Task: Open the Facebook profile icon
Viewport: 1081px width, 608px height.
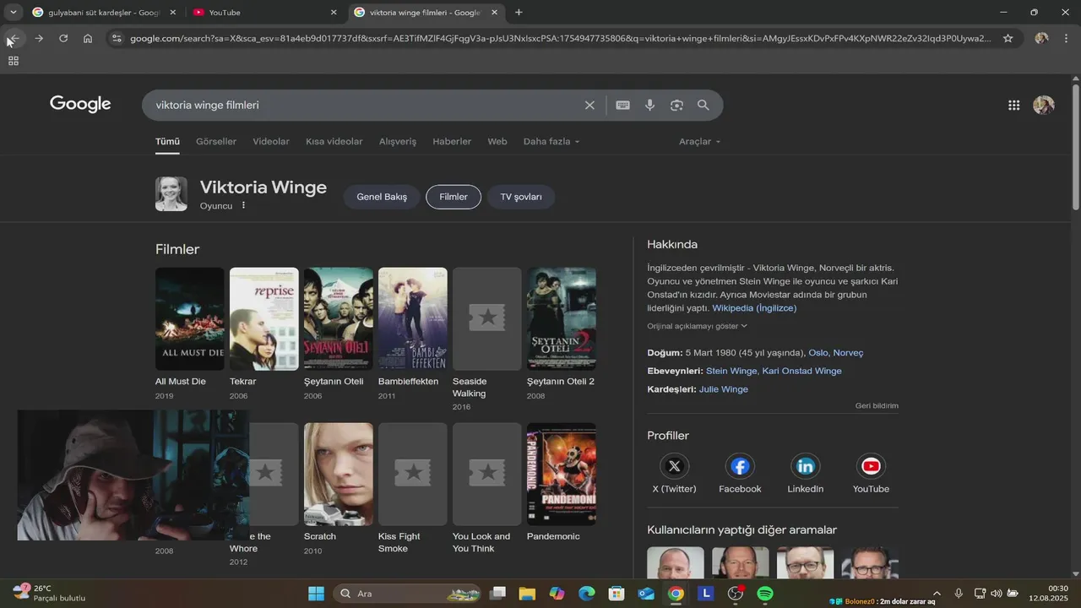Action: [x=740, y=466]
